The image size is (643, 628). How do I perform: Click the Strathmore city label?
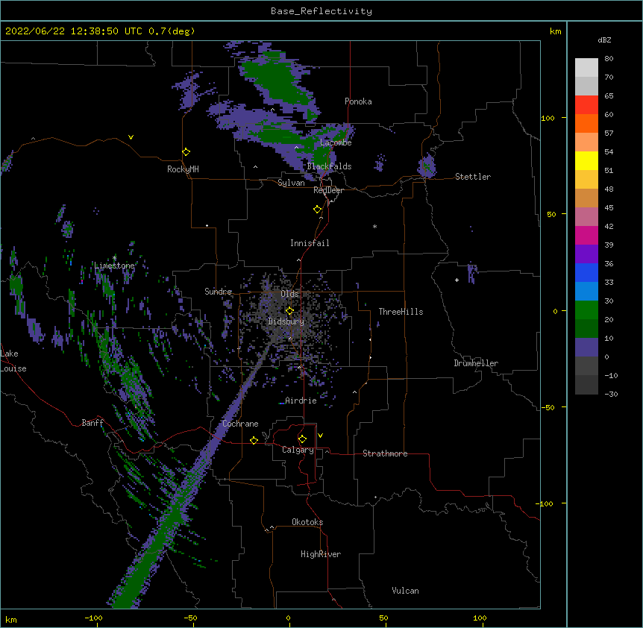coord(385,453)
